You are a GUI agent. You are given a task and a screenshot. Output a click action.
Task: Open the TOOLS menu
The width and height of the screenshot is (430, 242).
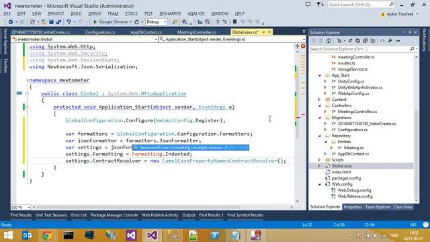(x=131, y=13)
